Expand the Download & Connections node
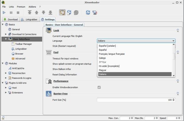This screenshot has height=121, width=184. [6, 34]
